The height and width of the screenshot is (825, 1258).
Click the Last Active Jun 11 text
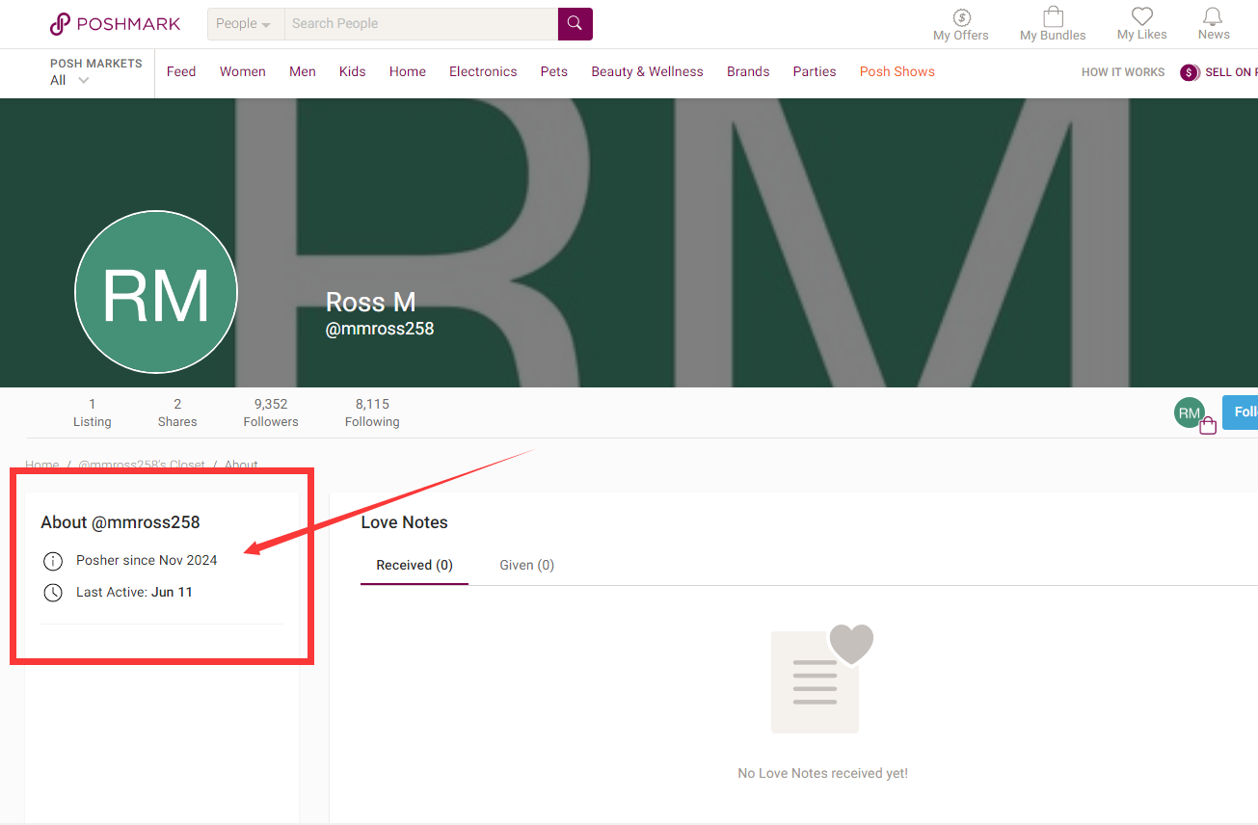coord(134,592)
